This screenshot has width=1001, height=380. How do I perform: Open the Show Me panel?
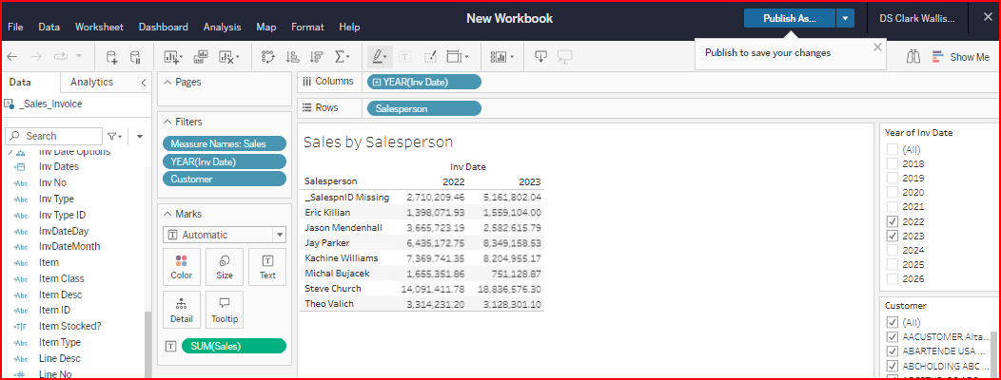pos(960,57)
